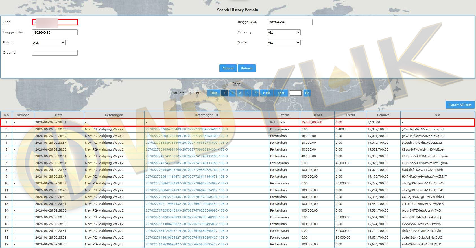The width and height of the screenshot is (476, 248).
Task: Open Keterangan ID link in row 14
Action: pos(187,210)
